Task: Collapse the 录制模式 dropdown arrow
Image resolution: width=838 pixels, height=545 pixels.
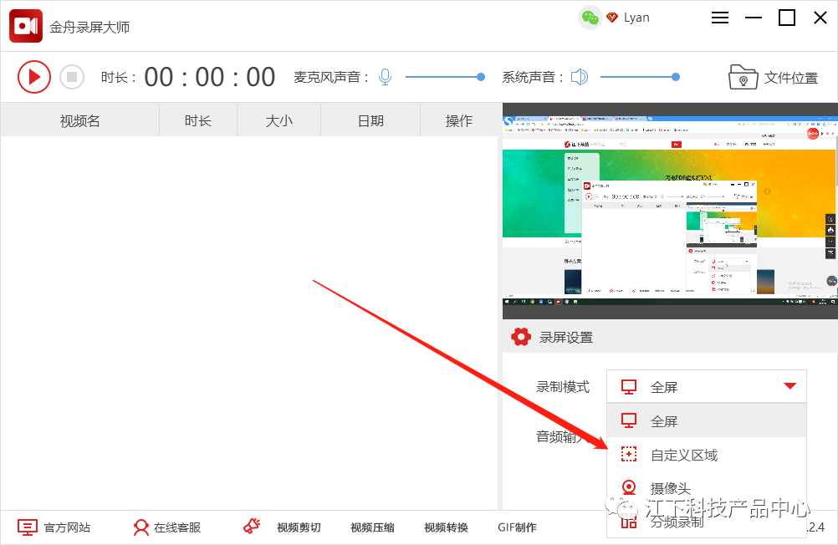Action: pos(789,386)
